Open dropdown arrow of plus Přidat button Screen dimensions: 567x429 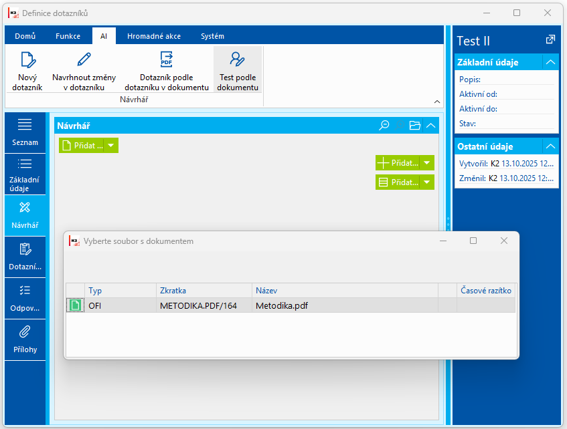click(426, 163)
